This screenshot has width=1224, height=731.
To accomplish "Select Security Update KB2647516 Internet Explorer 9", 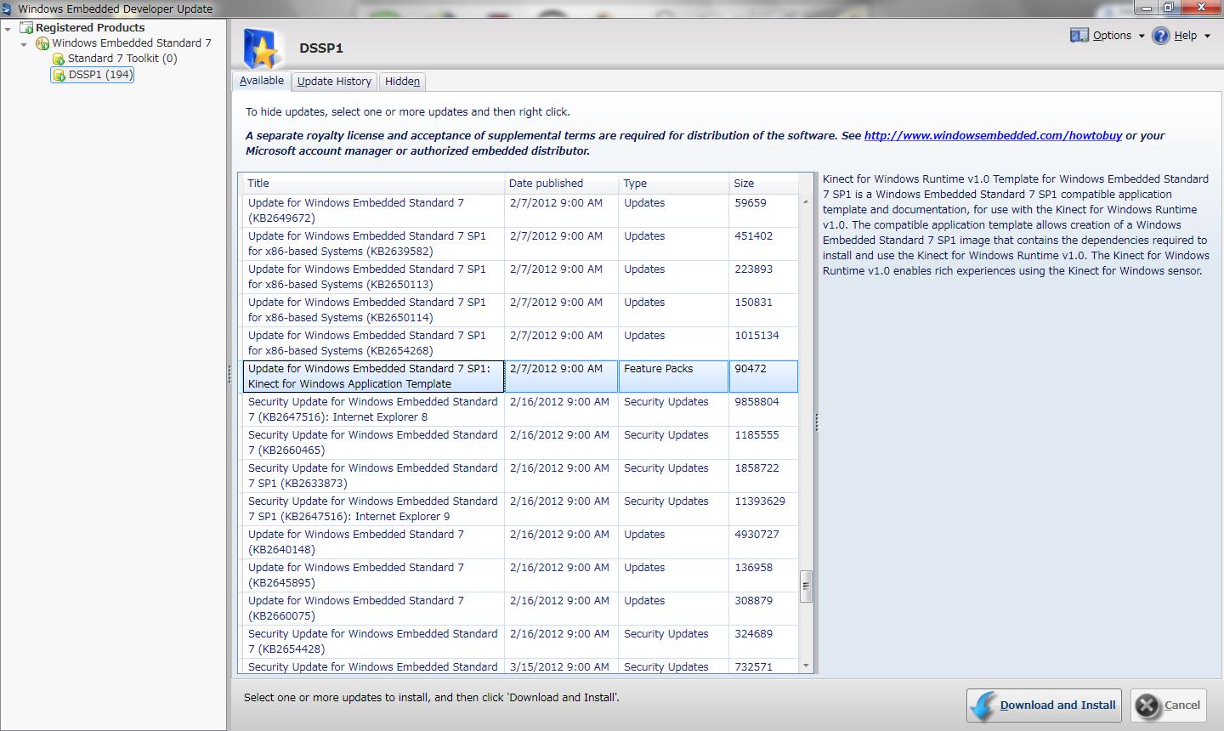I will pos(520,509).
